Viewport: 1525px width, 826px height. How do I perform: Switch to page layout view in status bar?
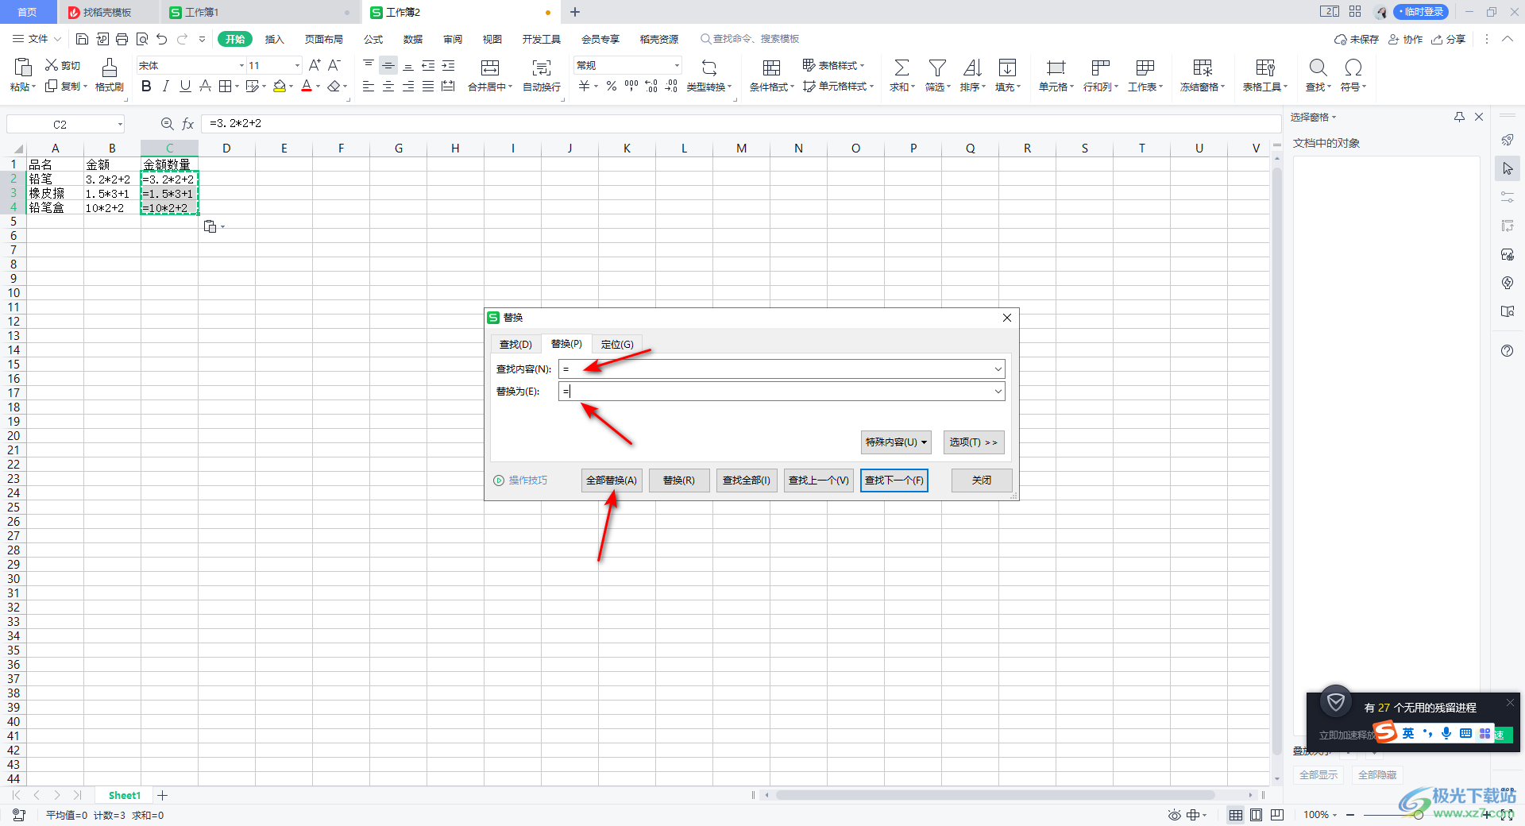1257,815
